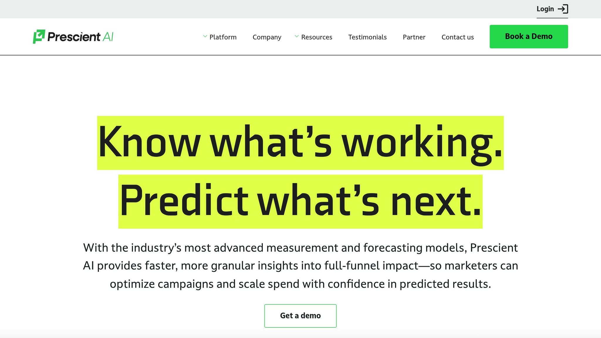Click the green logo mark icon
Image resolution: width=601 pixels, height=338 pixels.
click(x=39, y=36)
